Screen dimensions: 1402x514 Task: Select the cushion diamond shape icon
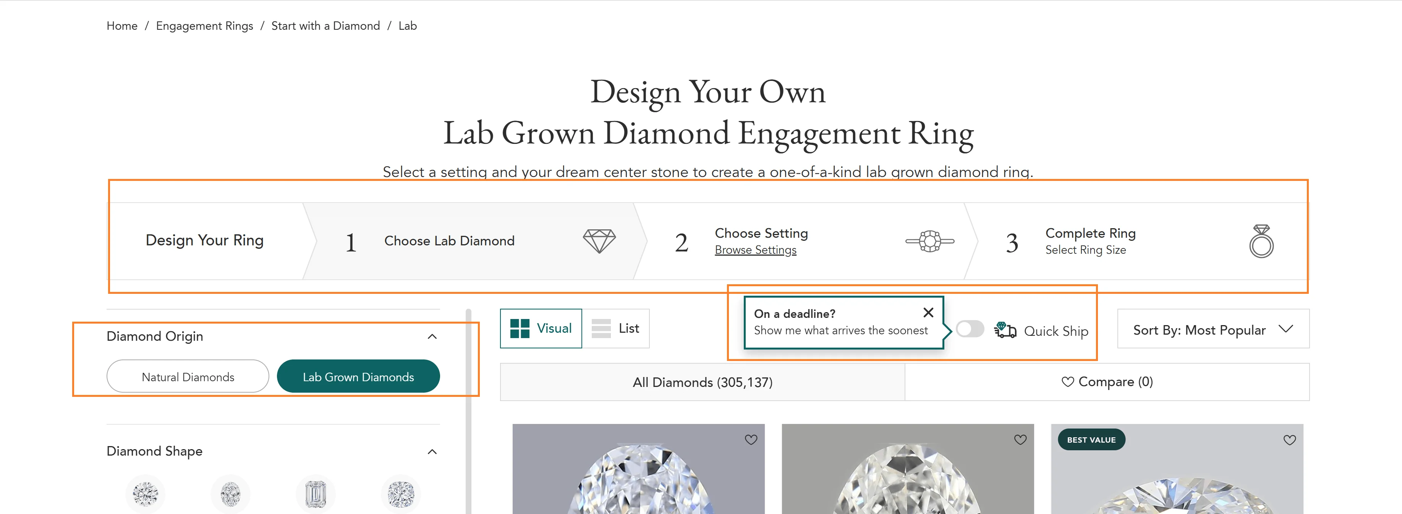click(x=401, y=494)
